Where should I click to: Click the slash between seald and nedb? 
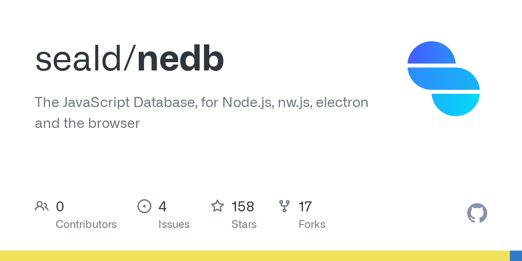click(130, 59)
